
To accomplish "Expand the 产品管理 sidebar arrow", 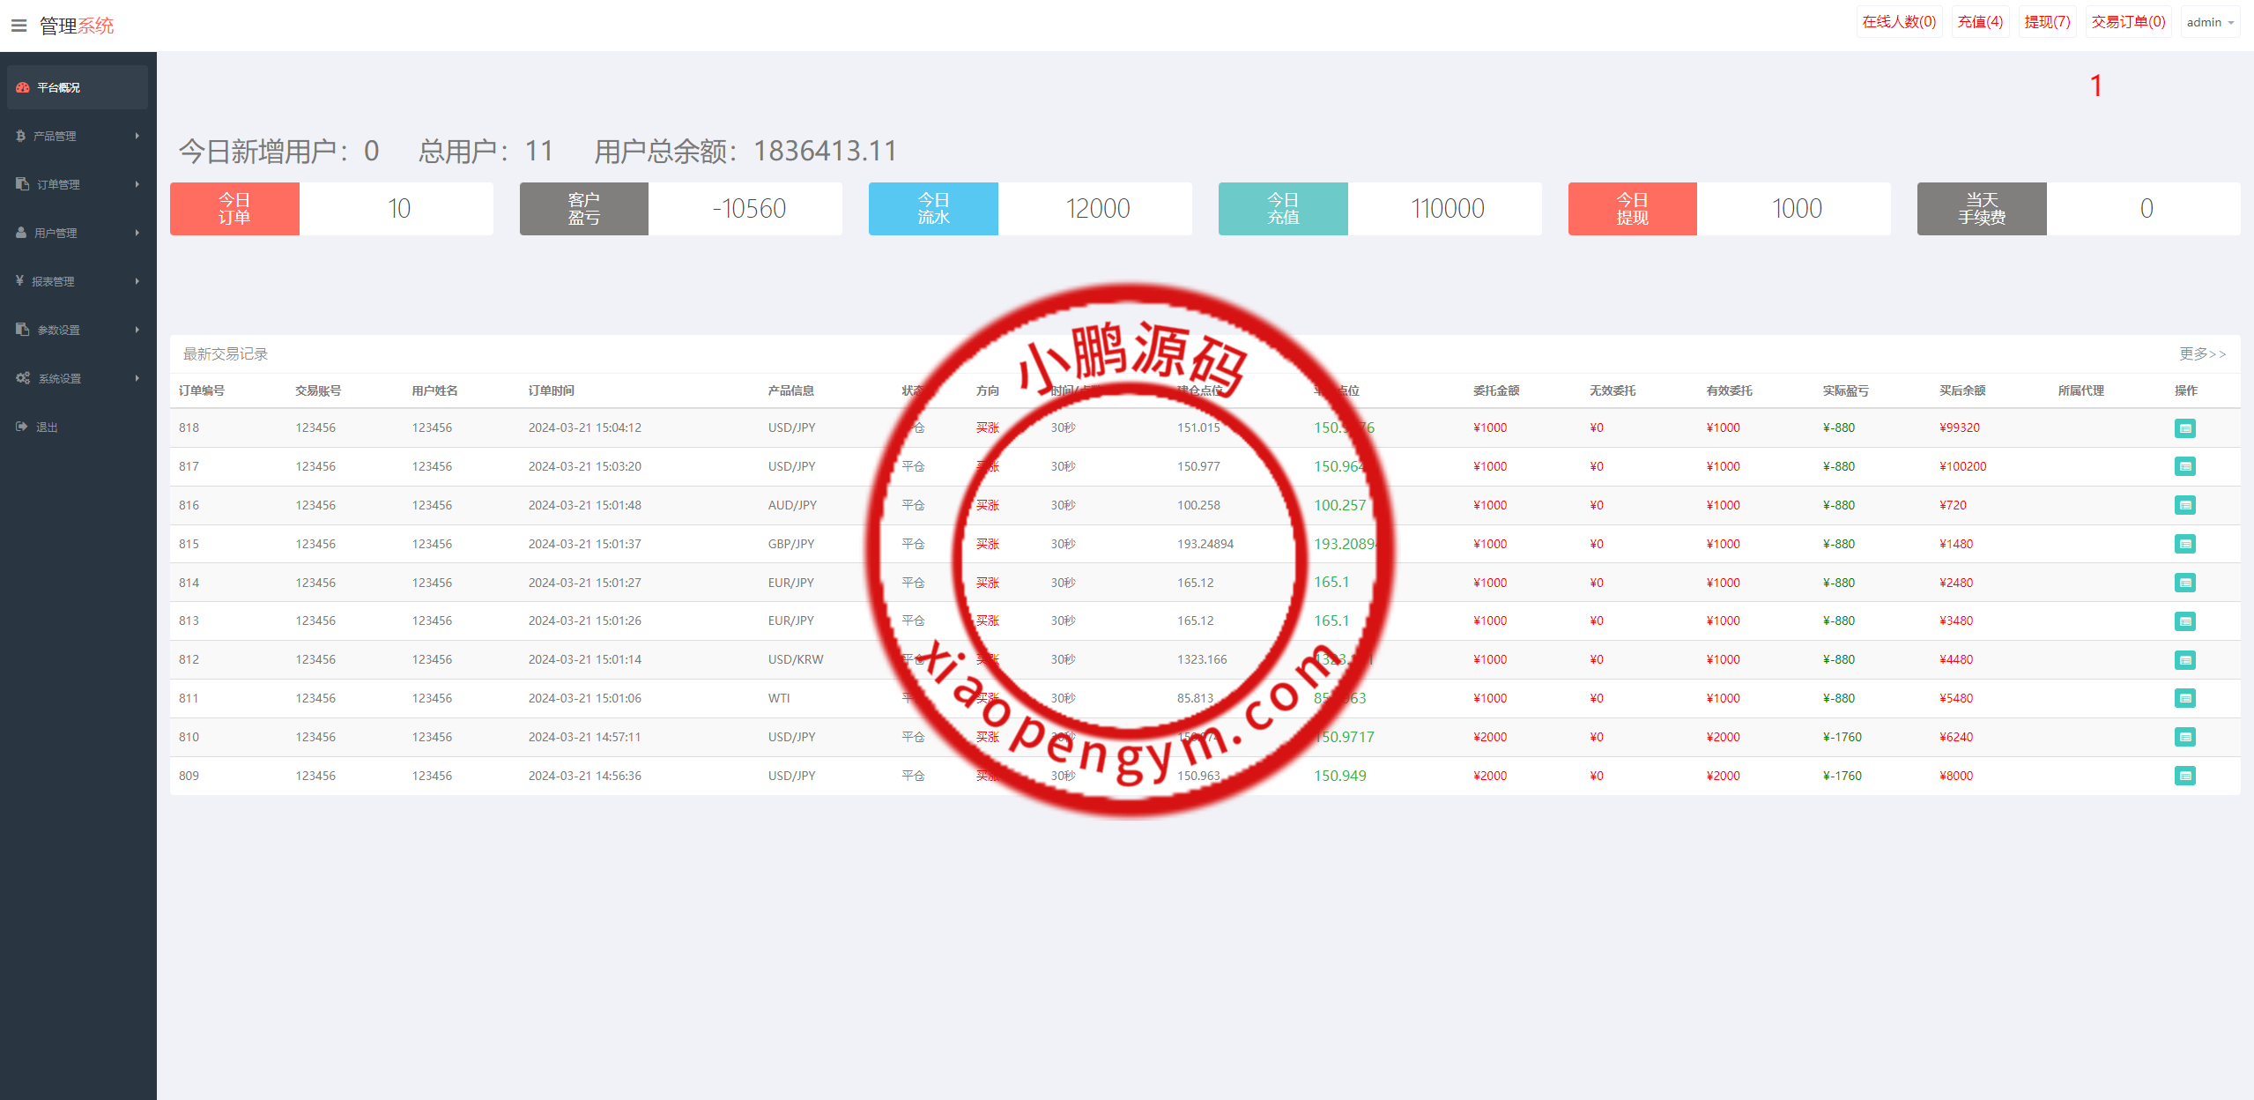I will [137, 136].
